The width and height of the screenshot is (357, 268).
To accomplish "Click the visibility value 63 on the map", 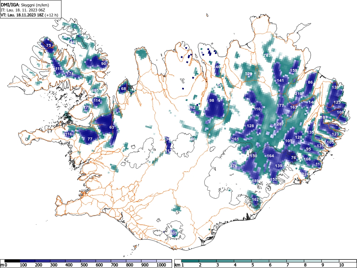I will [111, 127].
